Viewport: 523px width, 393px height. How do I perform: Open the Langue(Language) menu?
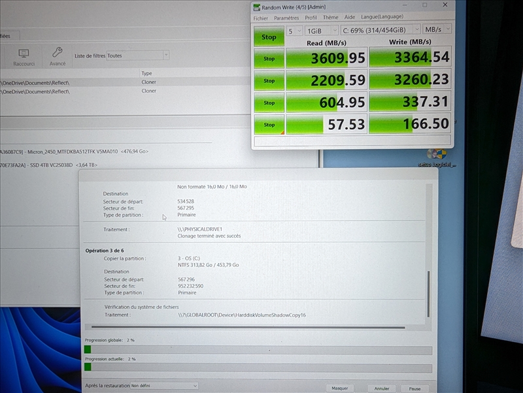click(x=382, y=17)
